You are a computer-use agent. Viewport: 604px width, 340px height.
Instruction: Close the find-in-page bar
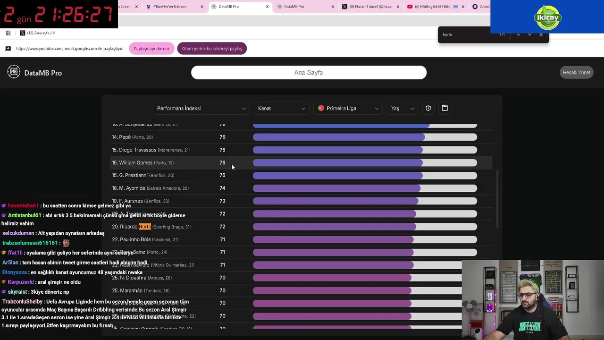pos(541,34)
